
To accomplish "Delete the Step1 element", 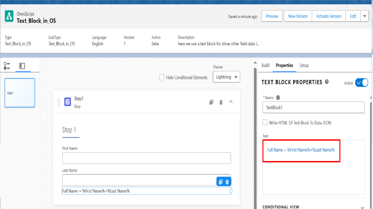I will click(x=221, y=102).
